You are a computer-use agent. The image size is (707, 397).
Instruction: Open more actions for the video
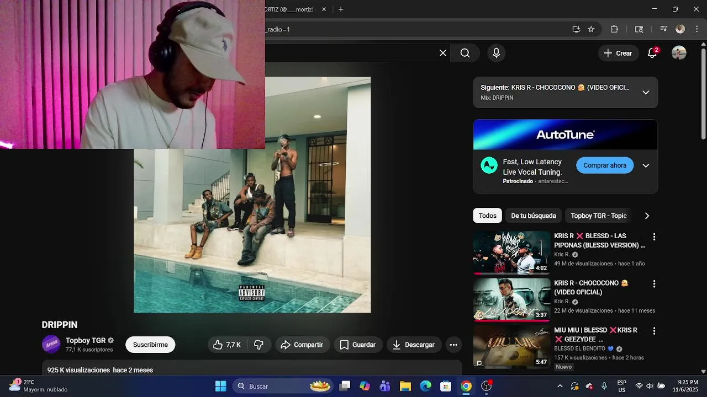(453, 345)
